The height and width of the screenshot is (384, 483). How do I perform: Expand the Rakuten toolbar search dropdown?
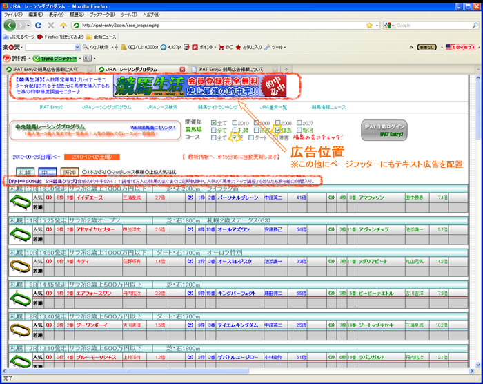pos(77,47)
